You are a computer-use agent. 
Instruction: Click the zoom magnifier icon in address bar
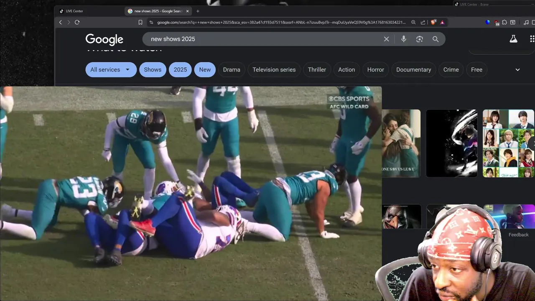[413, 22]
